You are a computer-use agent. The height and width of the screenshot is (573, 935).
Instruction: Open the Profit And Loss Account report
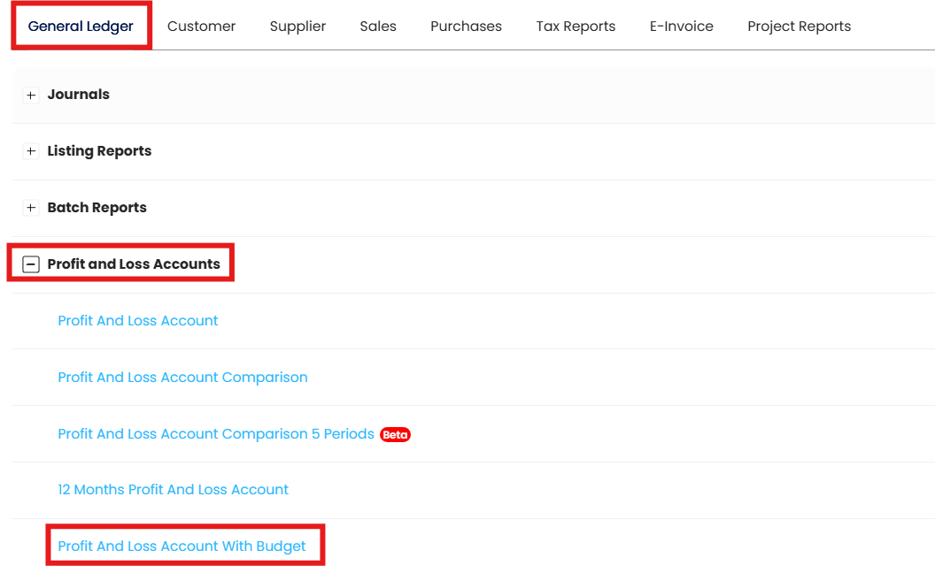[x=138, y=321]
